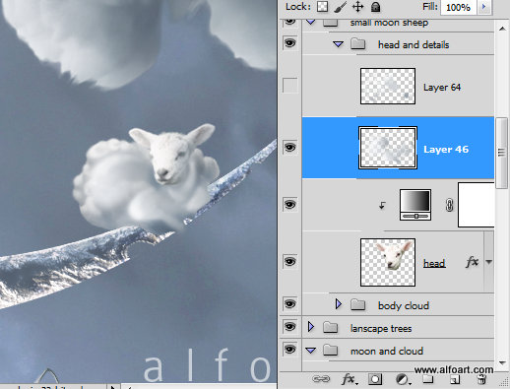Select the white layer mask thumbnail
The image size is (510, 389).
tap(476, 205)
